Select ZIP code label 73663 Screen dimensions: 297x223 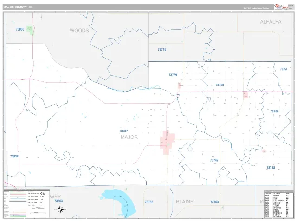58,201
